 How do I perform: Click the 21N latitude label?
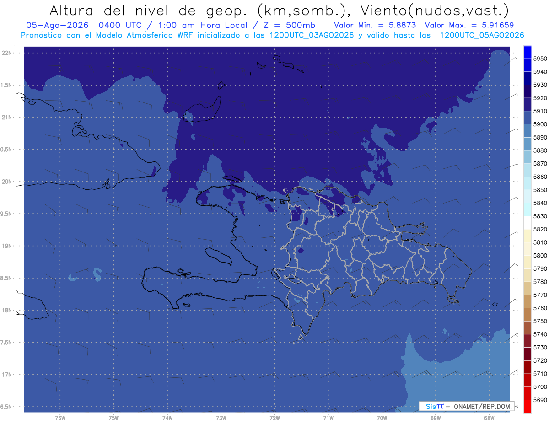8,117
